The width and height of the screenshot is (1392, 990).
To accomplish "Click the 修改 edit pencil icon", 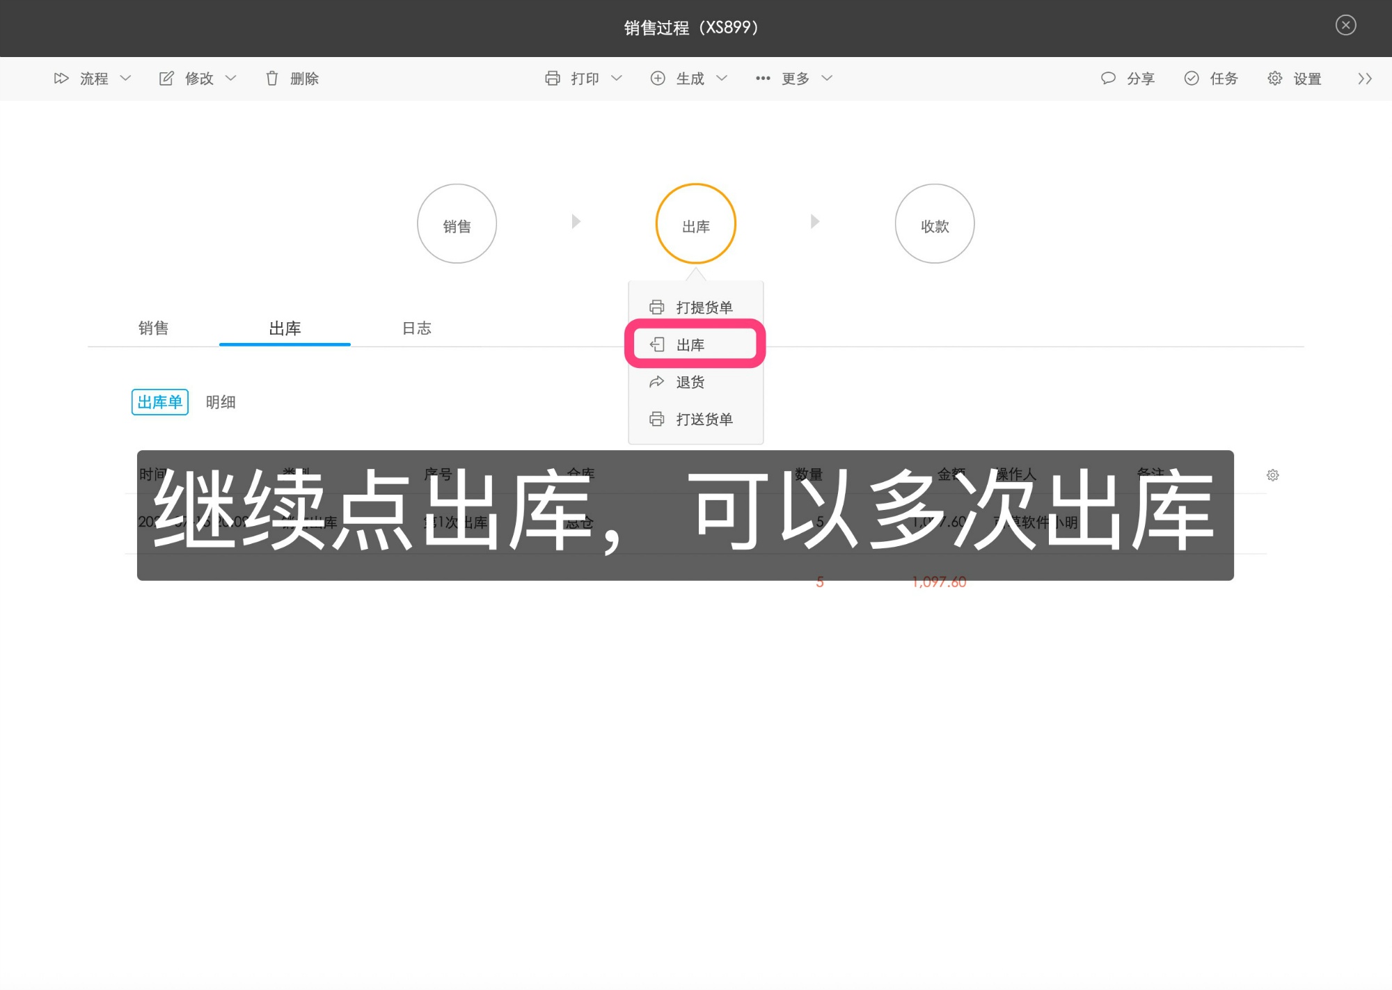I will pos(166,79).
